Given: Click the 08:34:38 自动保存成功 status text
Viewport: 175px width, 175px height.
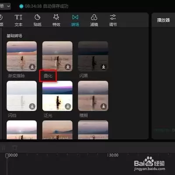Looking at the screenshot, I should tap(46, 6).
